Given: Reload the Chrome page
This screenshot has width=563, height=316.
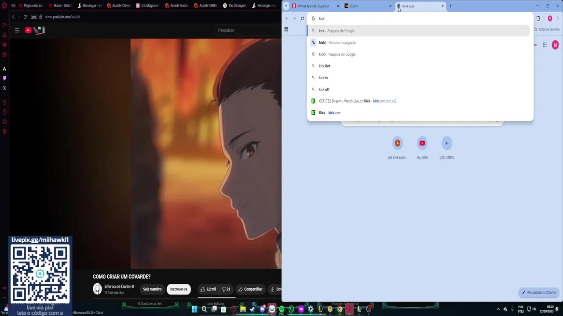Looking at the screenshot, I should coord(302,18).
